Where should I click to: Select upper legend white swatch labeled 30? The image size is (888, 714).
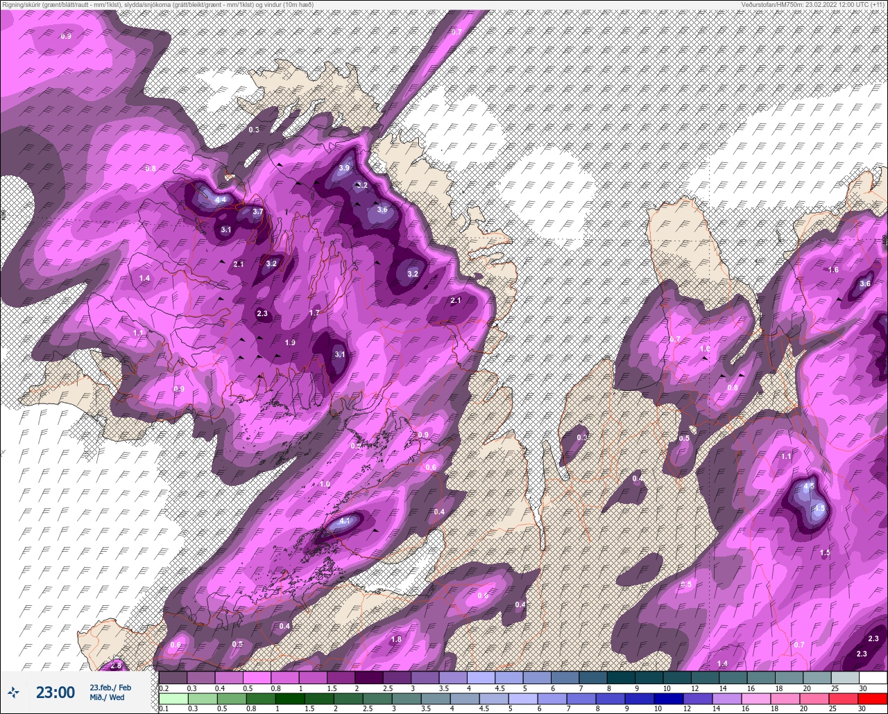[873, 677]
